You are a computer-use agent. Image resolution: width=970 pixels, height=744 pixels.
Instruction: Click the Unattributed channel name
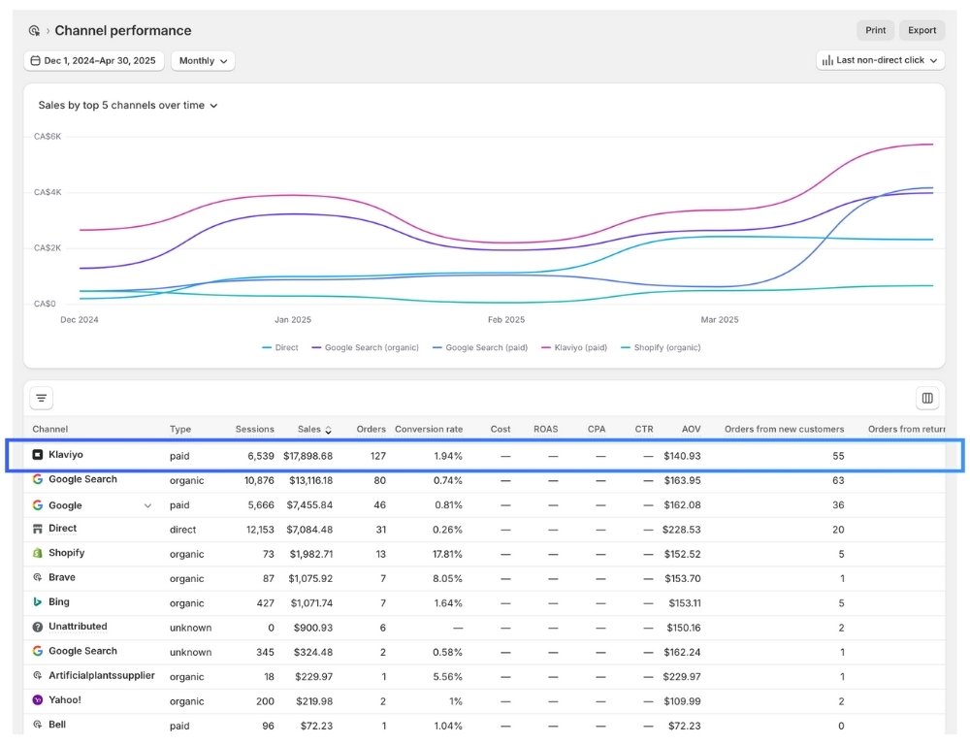tap(78, 627)
